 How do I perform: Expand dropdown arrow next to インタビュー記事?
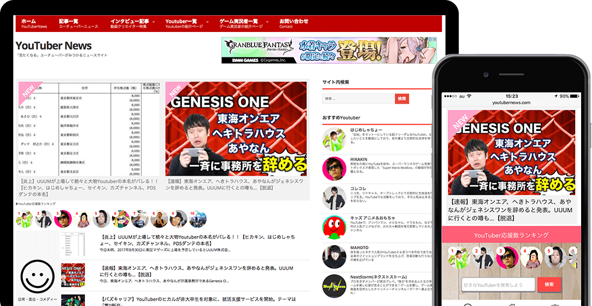(x=154, y=22)
